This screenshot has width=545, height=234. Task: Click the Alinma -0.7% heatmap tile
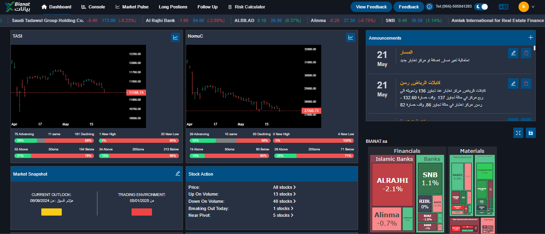(387, 219)
